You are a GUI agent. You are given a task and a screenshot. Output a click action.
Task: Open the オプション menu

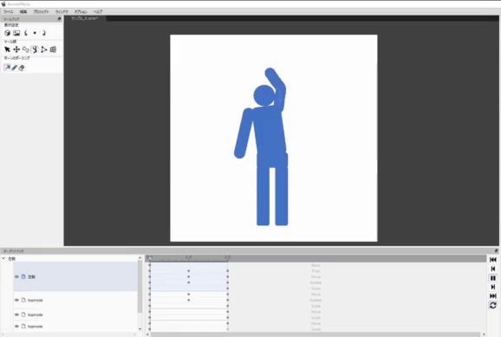[x=81, y=12]
